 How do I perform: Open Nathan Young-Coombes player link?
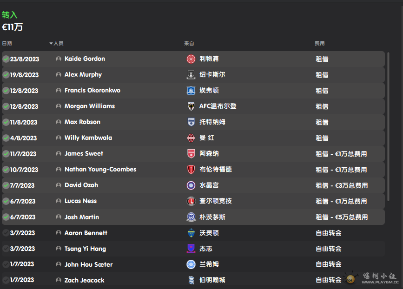coord(100,170)
